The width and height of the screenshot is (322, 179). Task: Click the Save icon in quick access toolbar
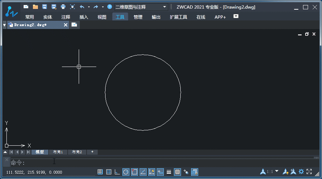point(45,7)
